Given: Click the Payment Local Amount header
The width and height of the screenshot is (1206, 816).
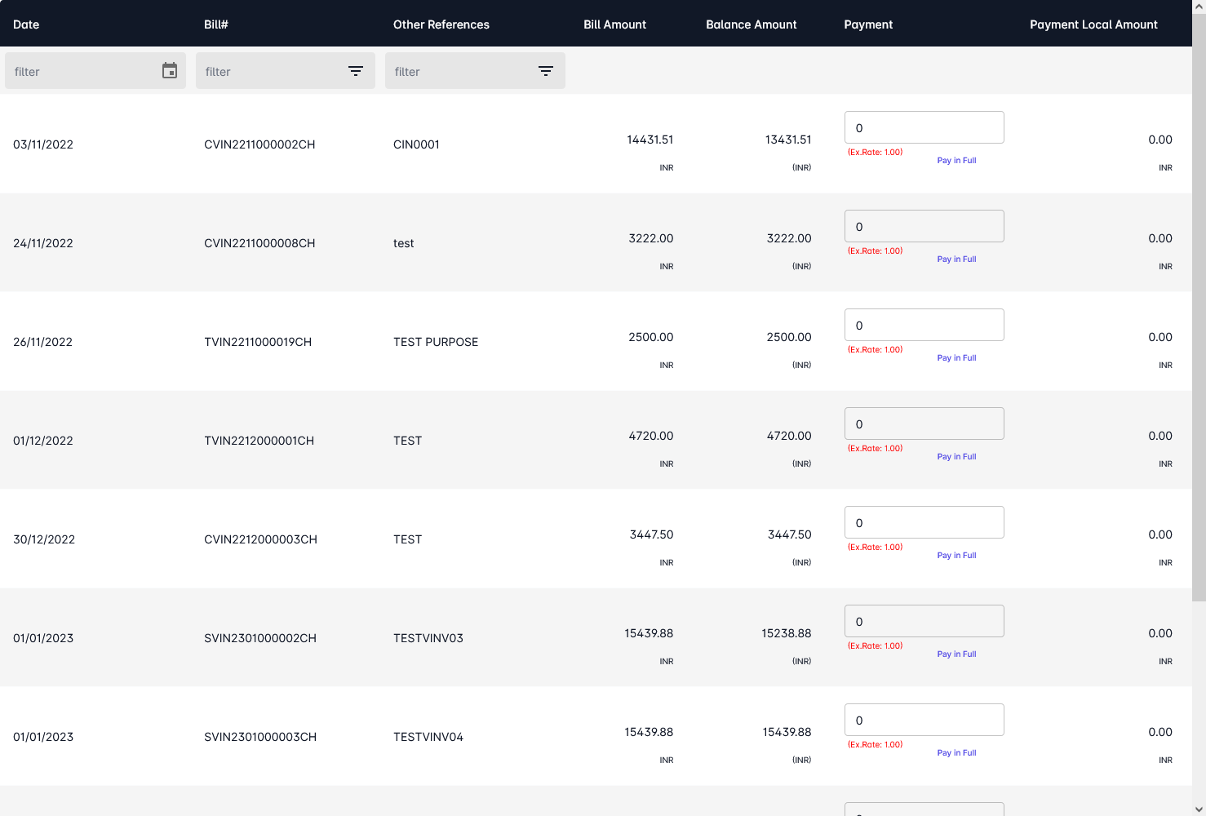Looking at the screenshot, I should (1093, 24).
